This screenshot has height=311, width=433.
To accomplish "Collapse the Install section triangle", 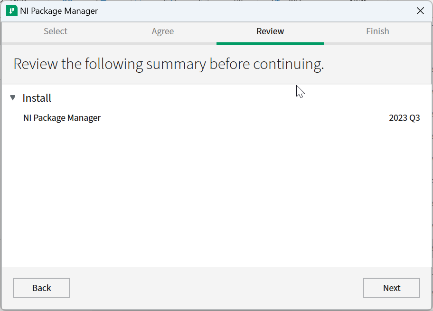I will tap(13, 98).
